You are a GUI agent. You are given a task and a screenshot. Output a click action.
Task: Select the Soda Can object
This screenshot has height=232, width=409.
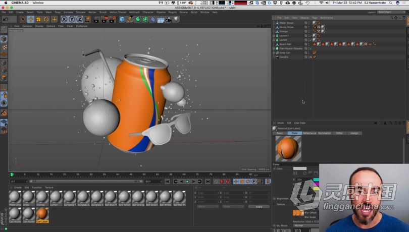(285, 52)
